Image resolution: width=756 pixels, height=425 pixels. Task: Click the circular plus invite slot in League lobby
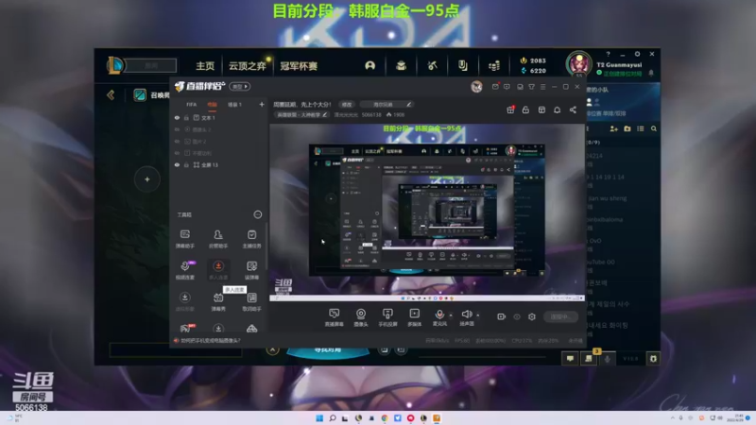[147, 179]
